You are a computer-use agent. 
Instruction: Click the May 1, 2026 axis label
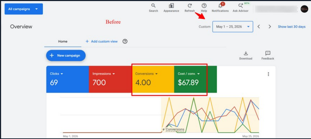point(70,136)
